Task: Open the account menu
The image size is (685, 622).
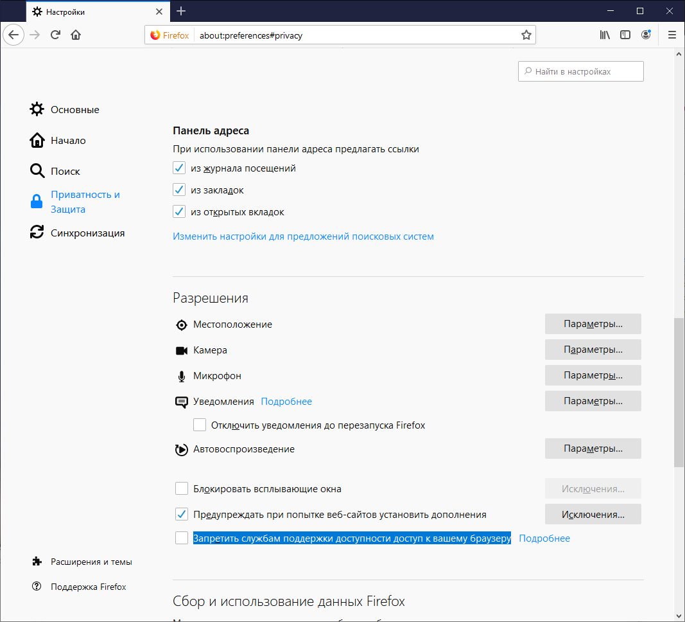Action: (x=646, y=35)
